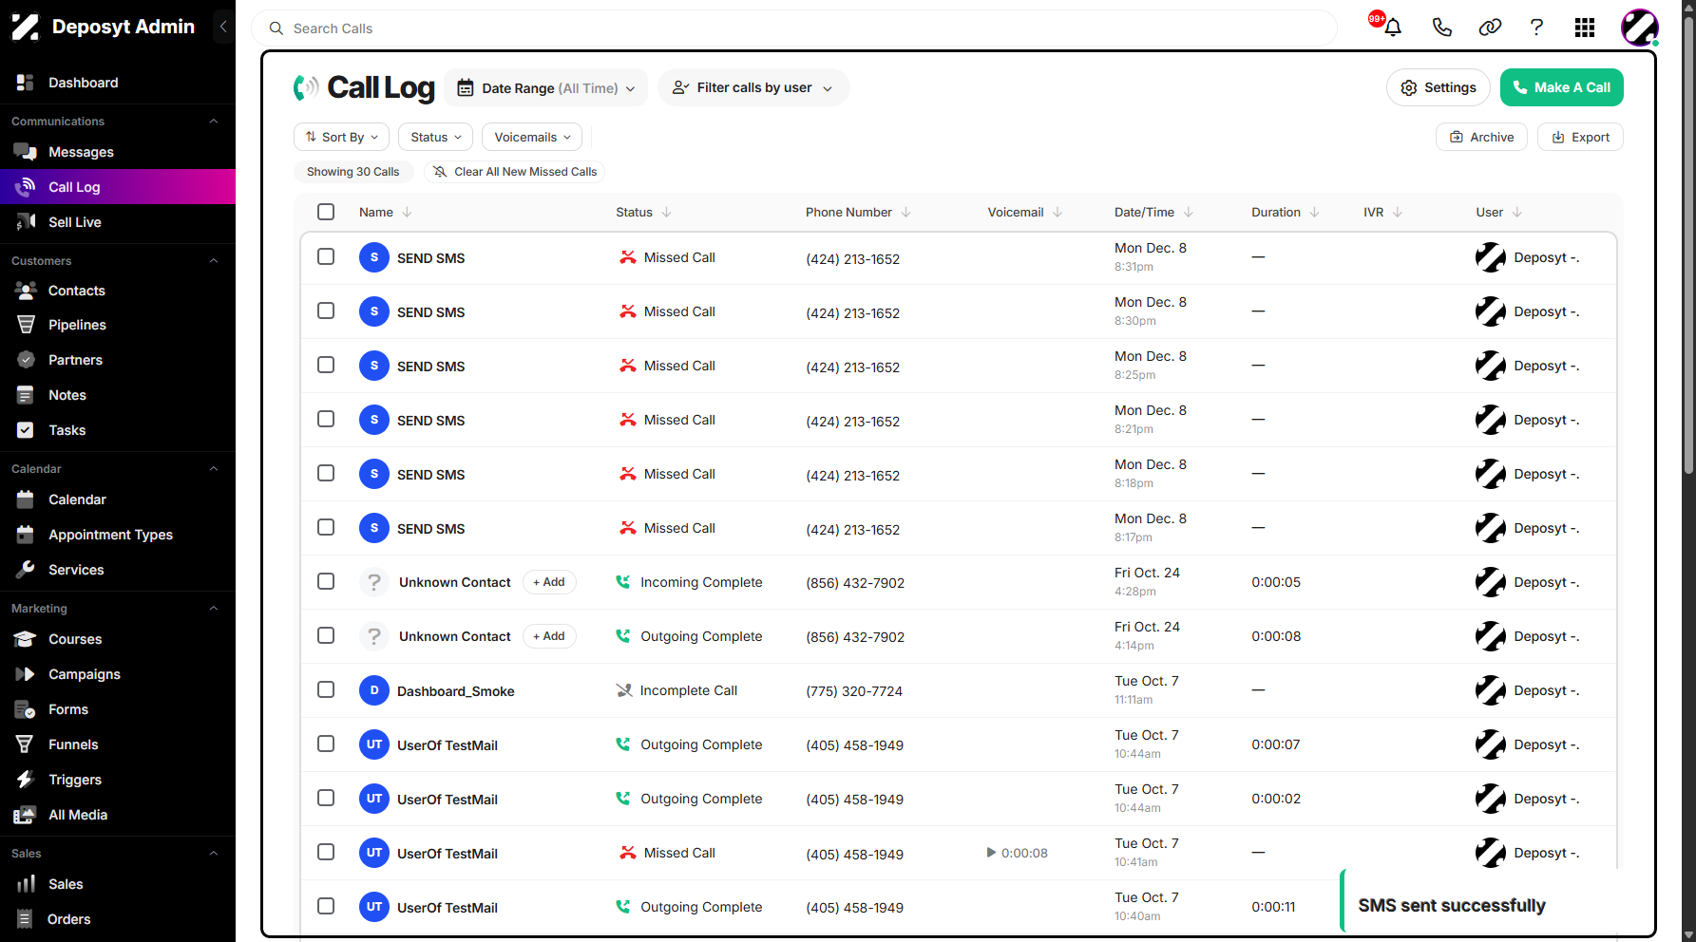Click the Dashboard_Smoke contact avatar
The height and width of the screenshot is (942, 1696).
[x=374, y=690]
